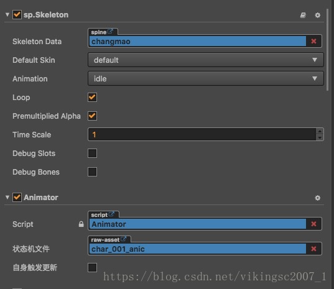Click the 状态机文件 label
Image resolution: width=334 pixels, height=289 pixels.
(x=31, y=249)
